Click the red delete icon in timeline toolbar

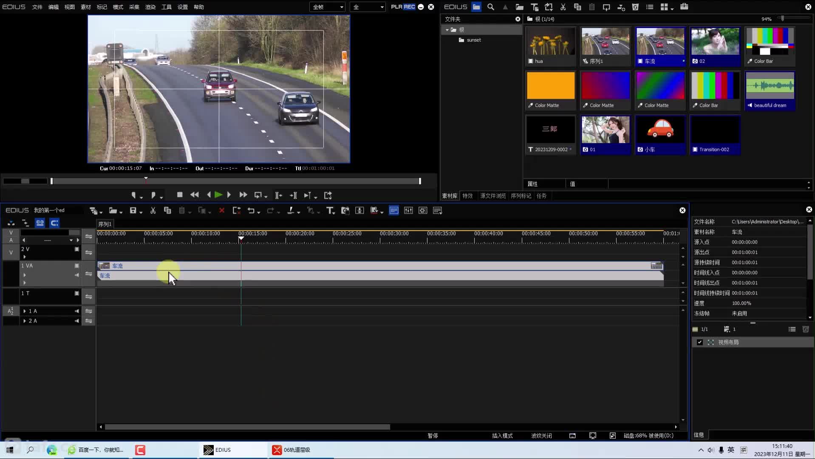click(x=222, y=210)
